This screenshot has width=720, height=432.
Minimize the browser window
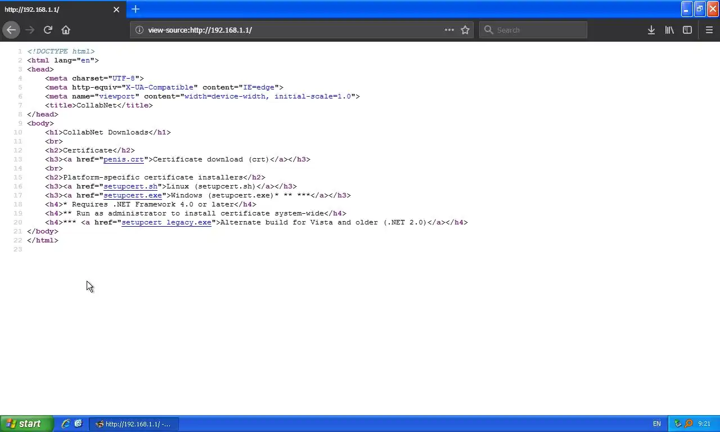pos(686,9)
